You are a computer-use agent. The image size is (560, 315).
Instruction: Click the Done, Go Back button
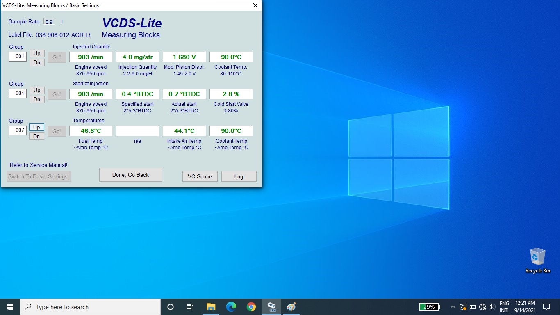(x=130, y=175)
